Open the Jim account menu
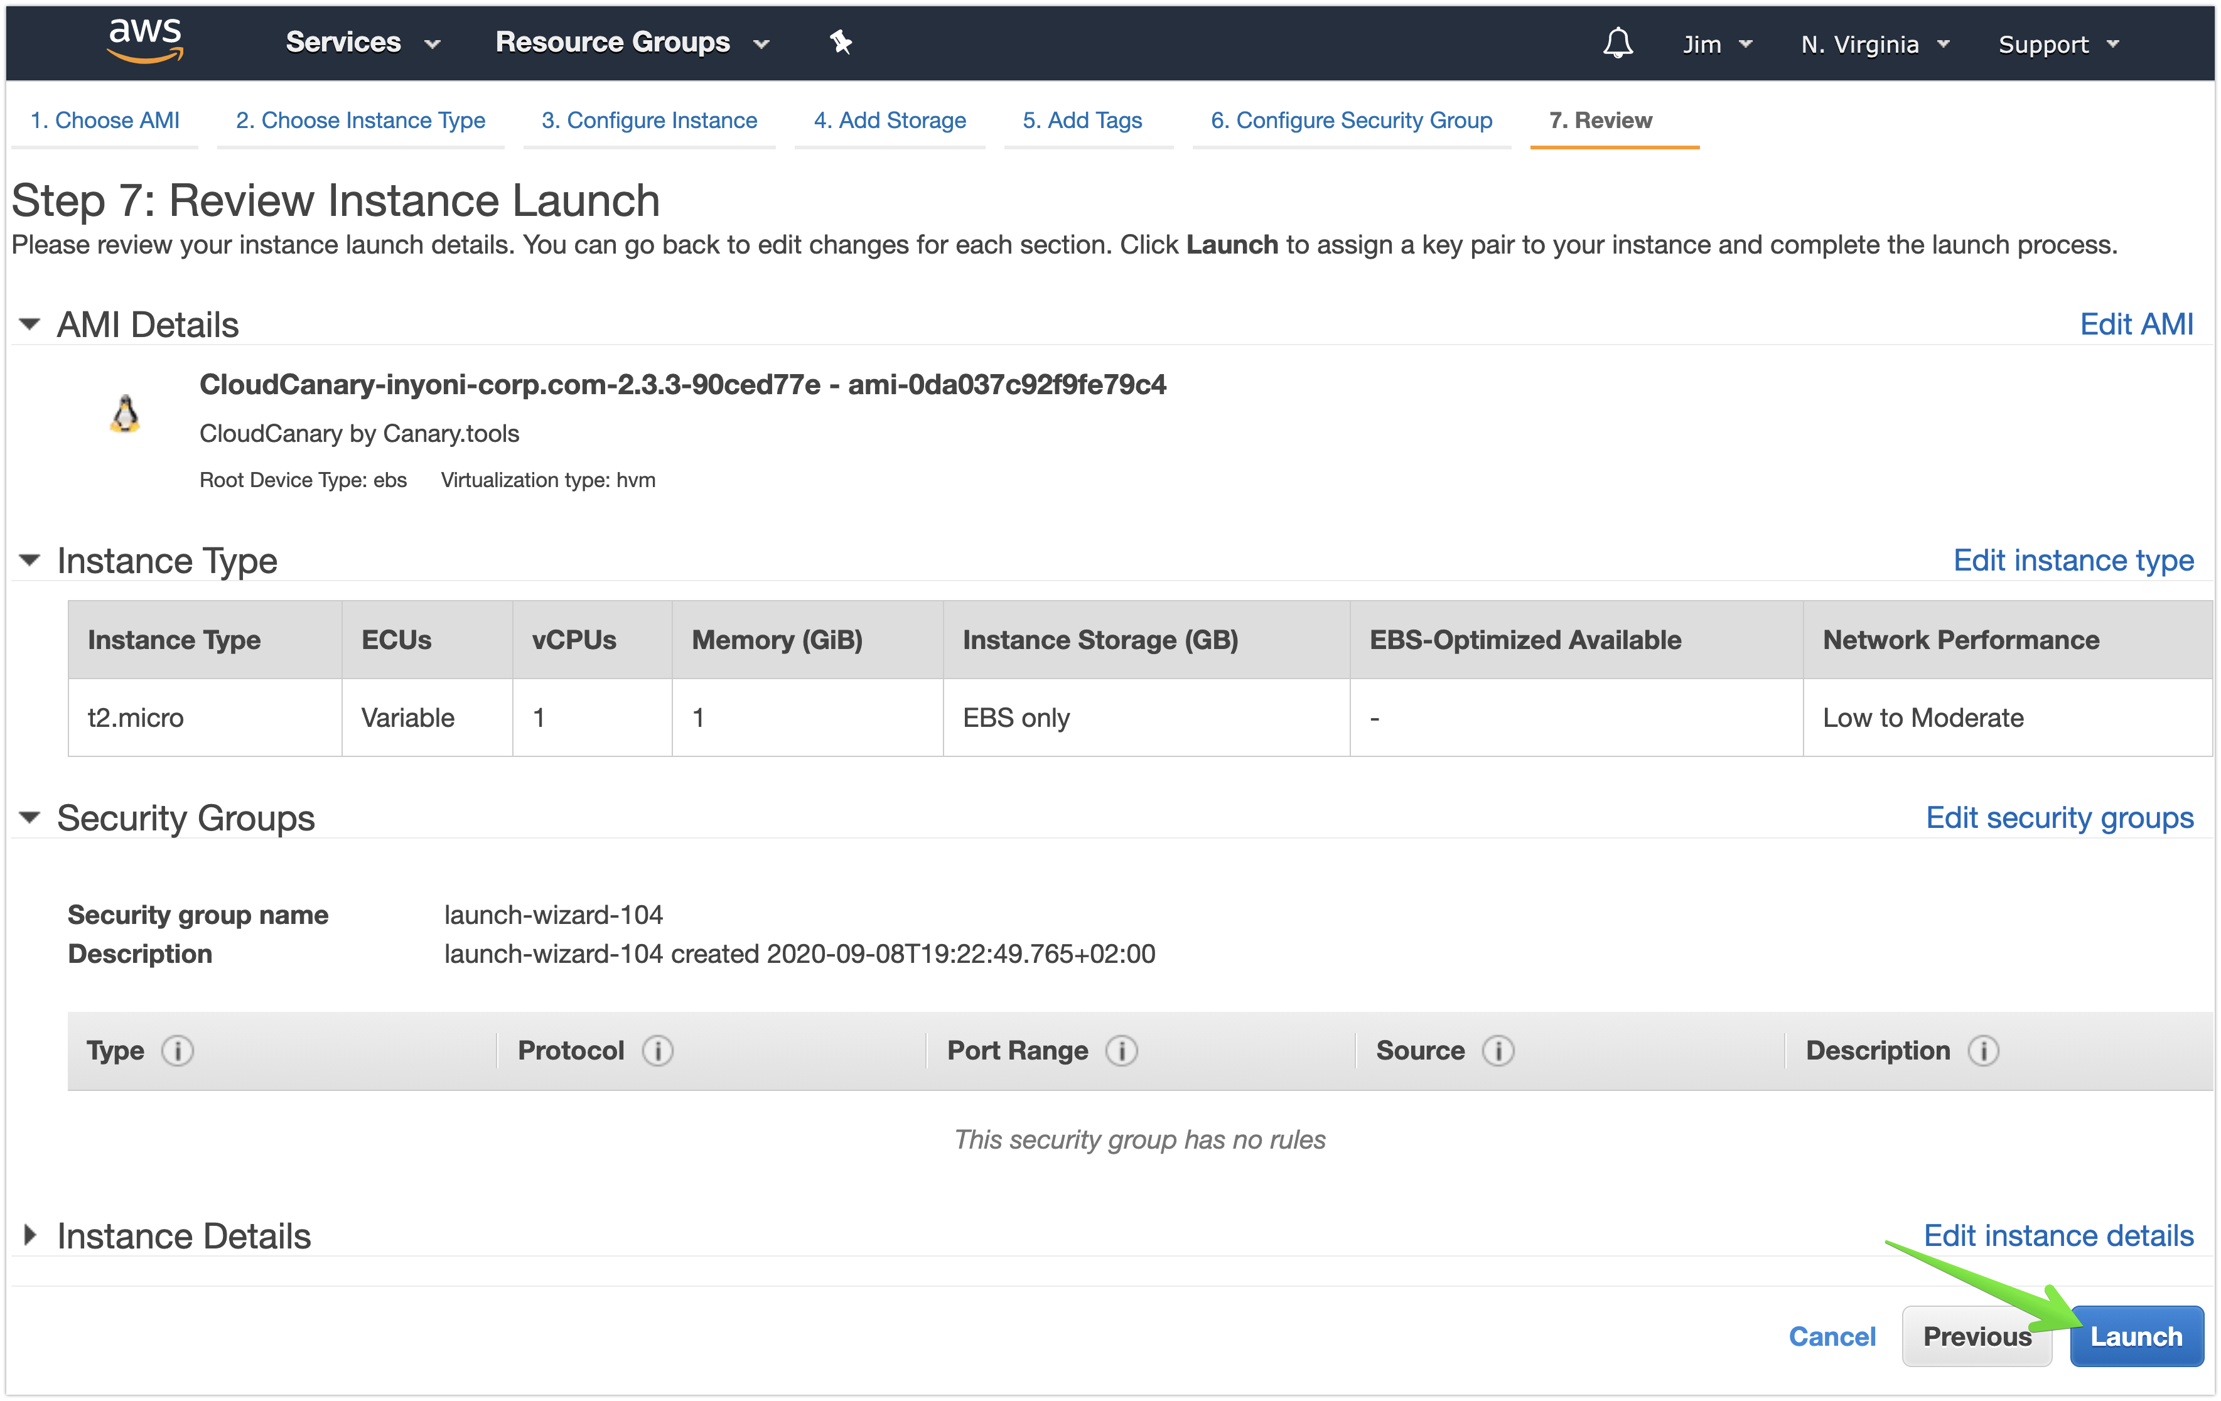The image size is (2221, 1401). [x=1716, y=45]
